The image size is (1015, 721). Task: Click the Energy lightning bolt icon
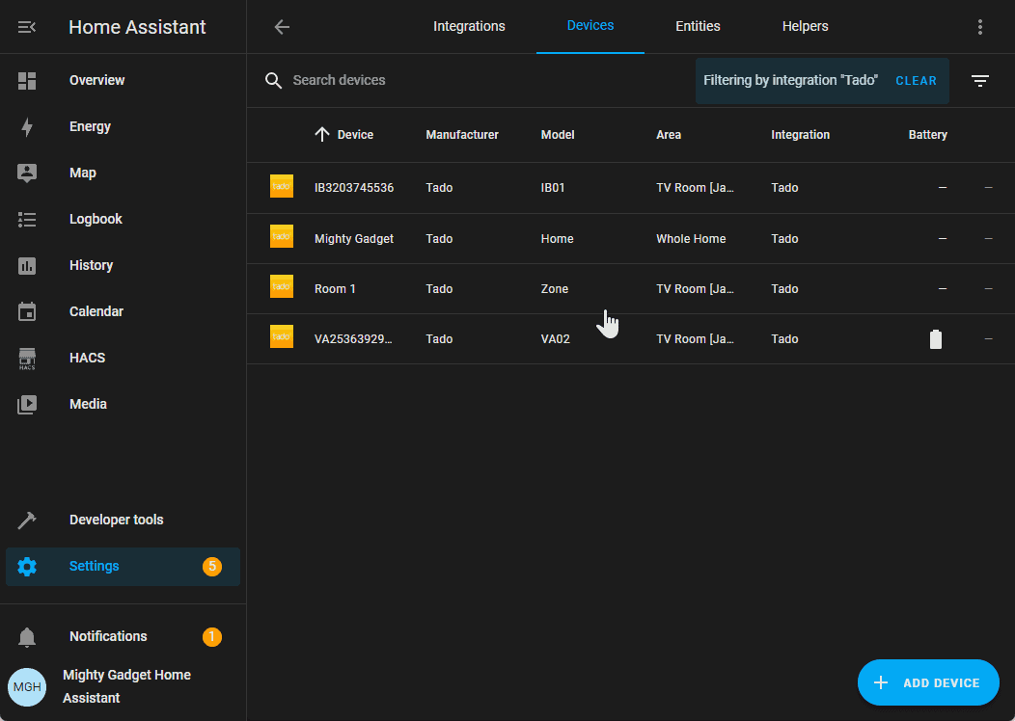[27, 127]
